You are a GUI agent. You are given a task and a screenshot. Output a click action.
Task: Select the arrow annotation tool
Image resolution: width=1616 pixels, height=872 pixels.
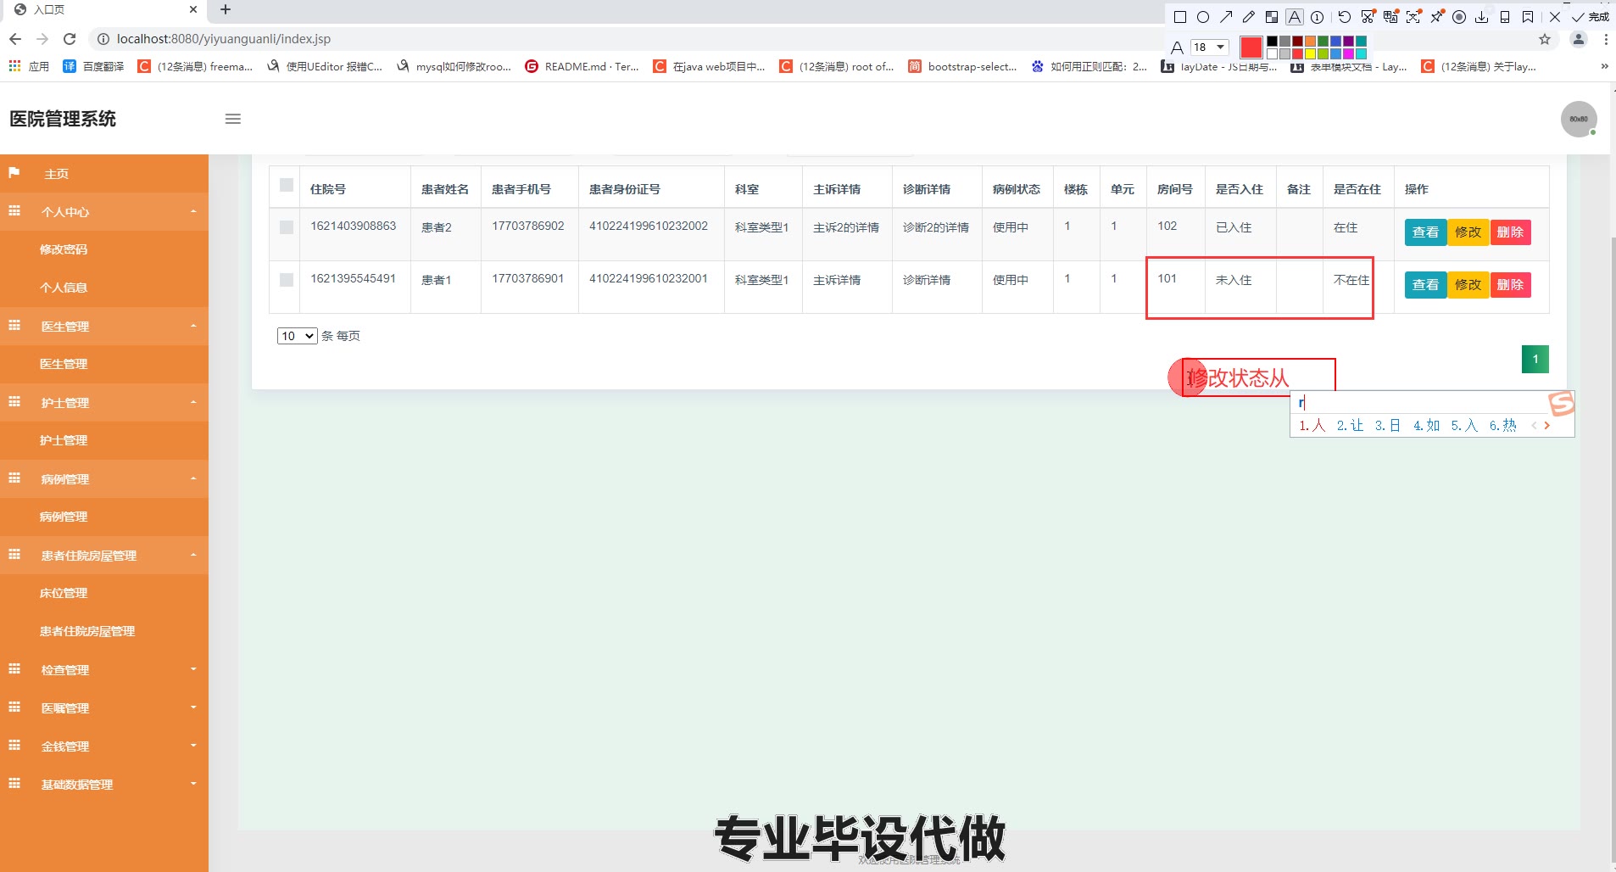(x=1226, y=17)
